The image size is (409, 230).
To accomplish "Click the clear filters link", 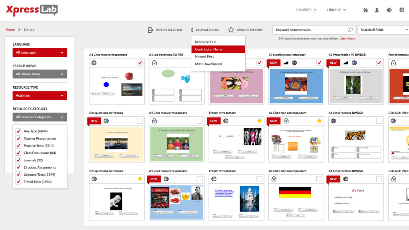I will tap(347, 38).
